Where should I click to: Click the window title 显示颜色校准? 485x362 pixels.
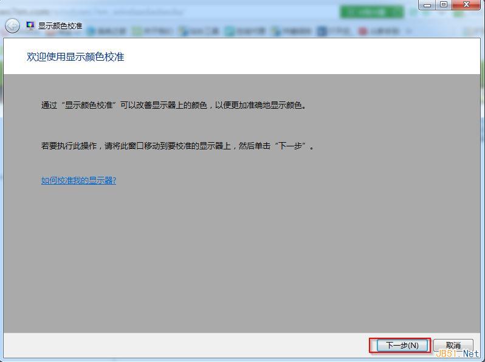60,26
